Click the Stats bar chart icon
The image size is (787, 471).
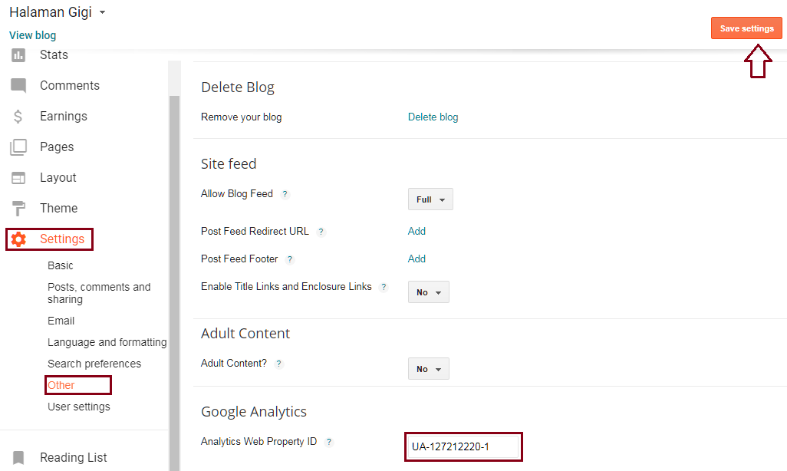18,55
